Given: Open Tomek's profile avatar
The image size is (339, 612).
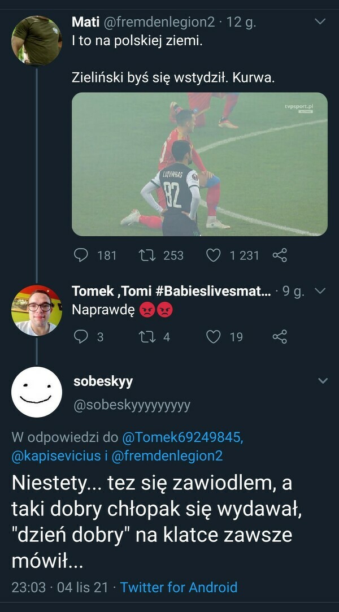Looking at the screenshot, I should (37, 310).
